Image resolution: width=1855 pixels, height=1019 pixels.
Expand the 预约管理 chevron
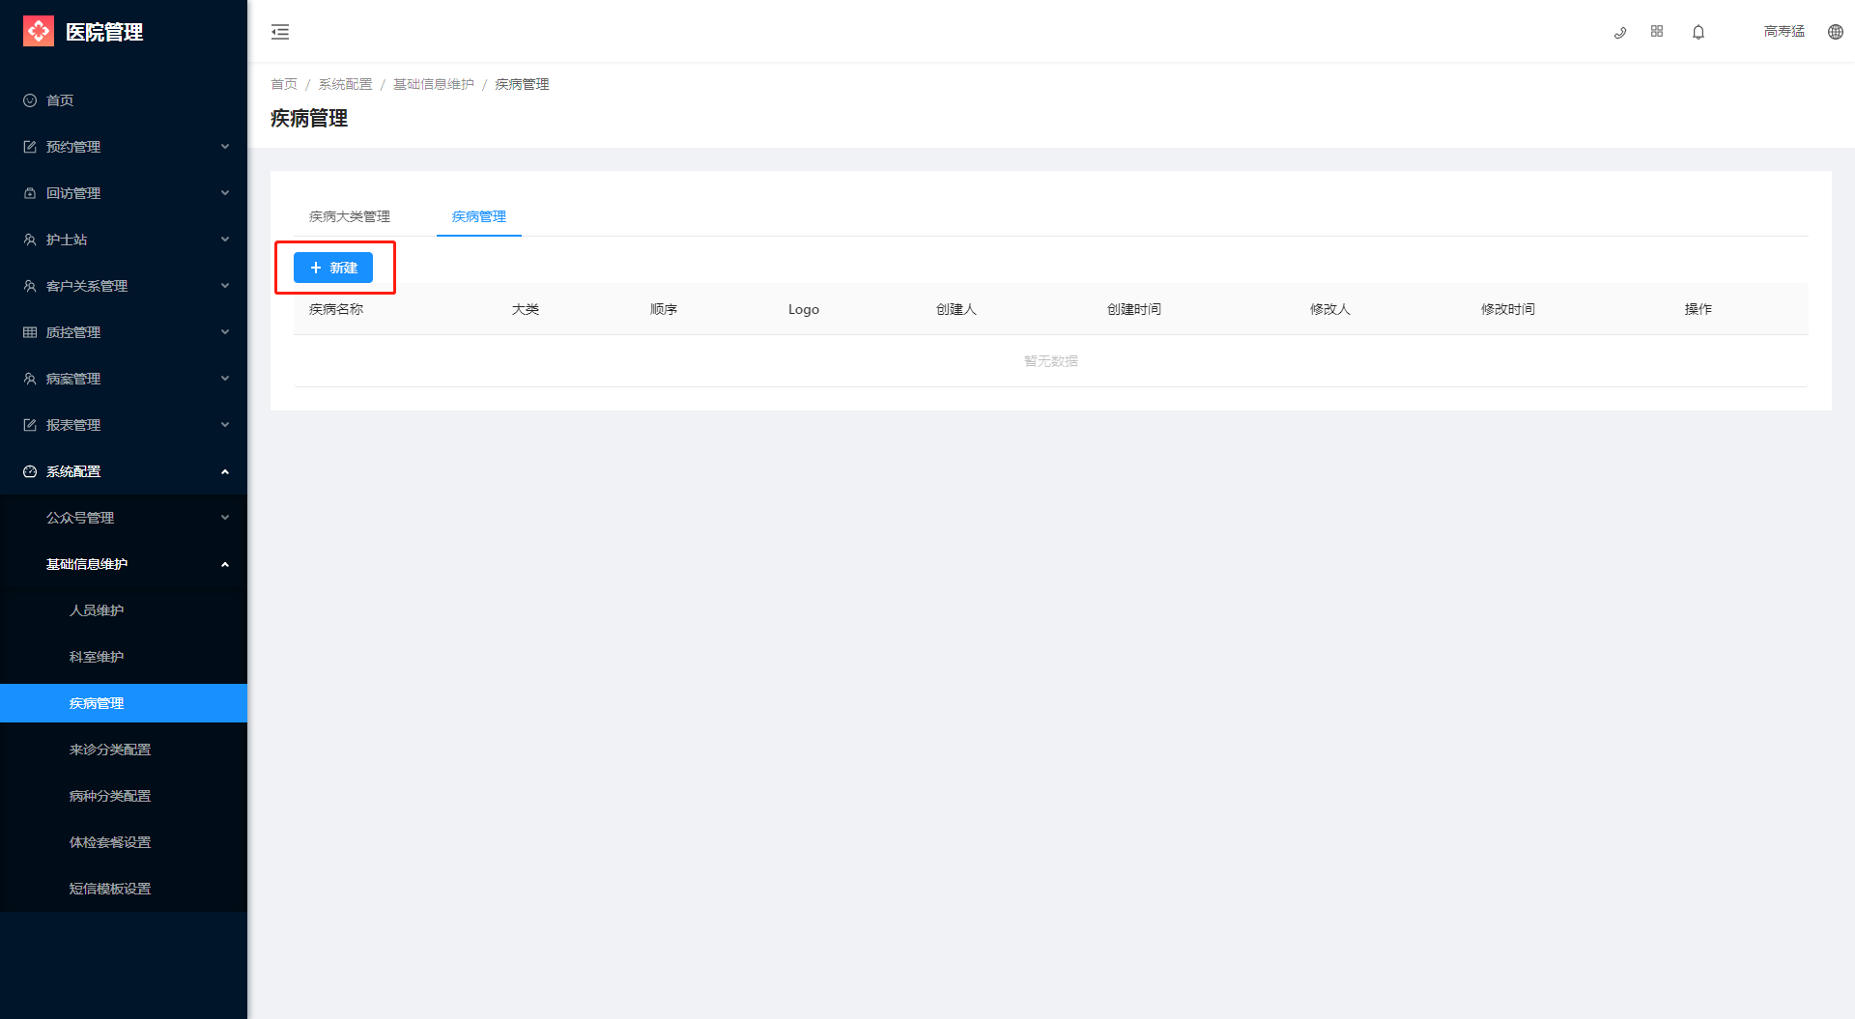tap(225, 147)
